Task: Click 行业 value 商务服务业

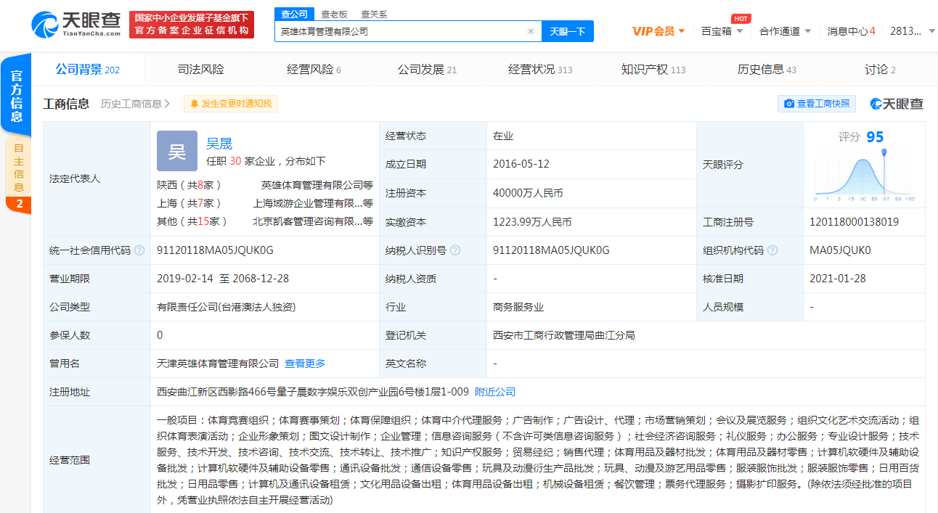Action: [x=518, y=307]
